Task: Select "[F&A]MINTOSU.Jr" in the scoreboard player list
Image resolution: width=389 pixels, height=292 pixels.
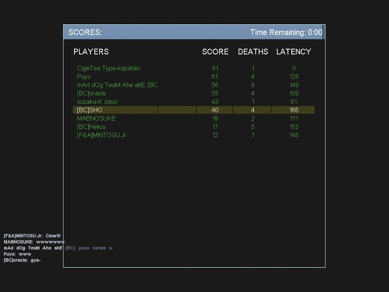Action: pos(102,135)
